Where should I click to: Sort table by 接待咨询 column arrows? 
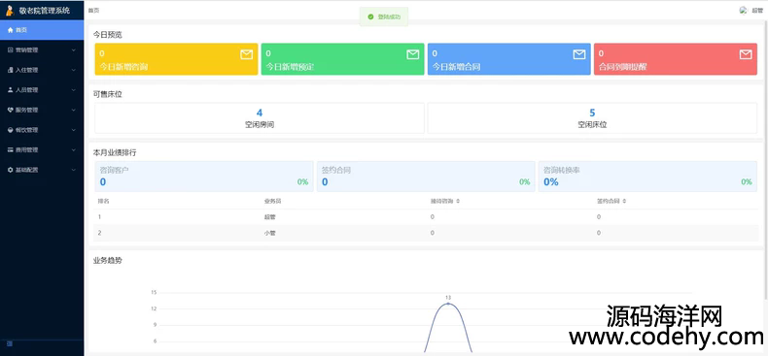(458, 201)
